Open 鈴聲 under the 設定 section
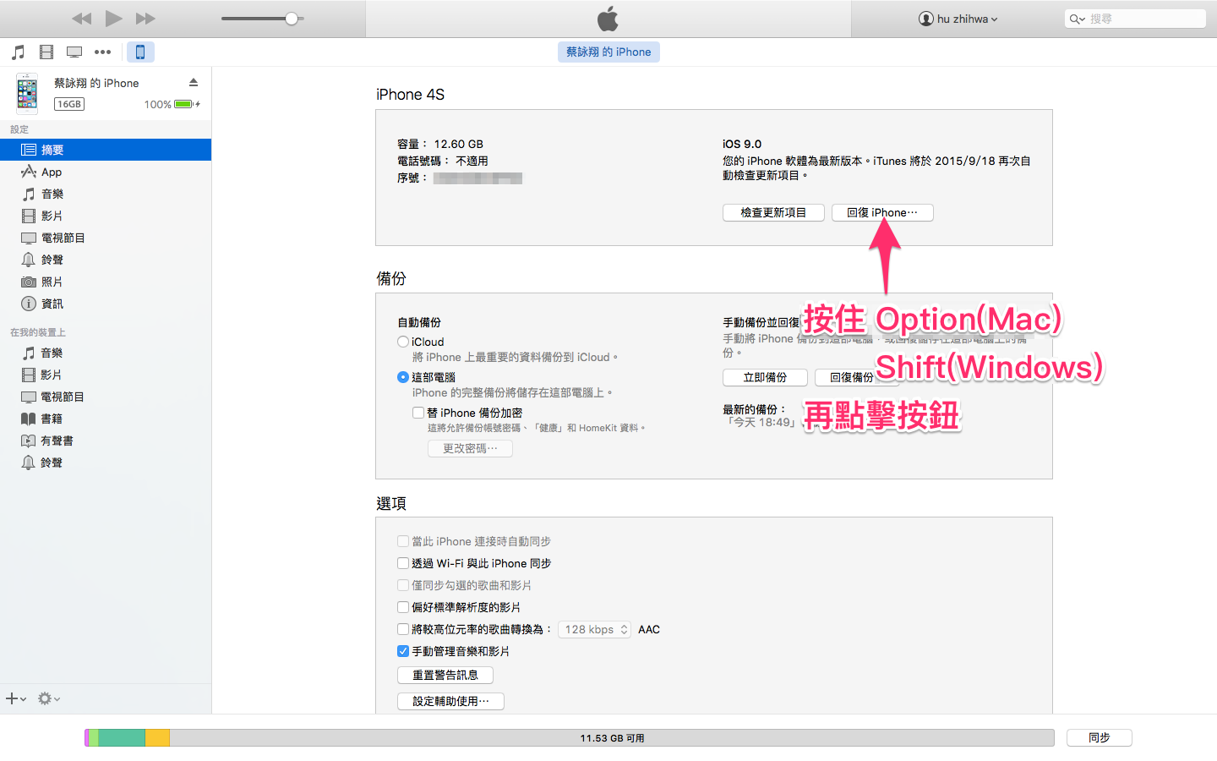The width and height of the screenshot is (1217, 761). click(x=106, y=260)
